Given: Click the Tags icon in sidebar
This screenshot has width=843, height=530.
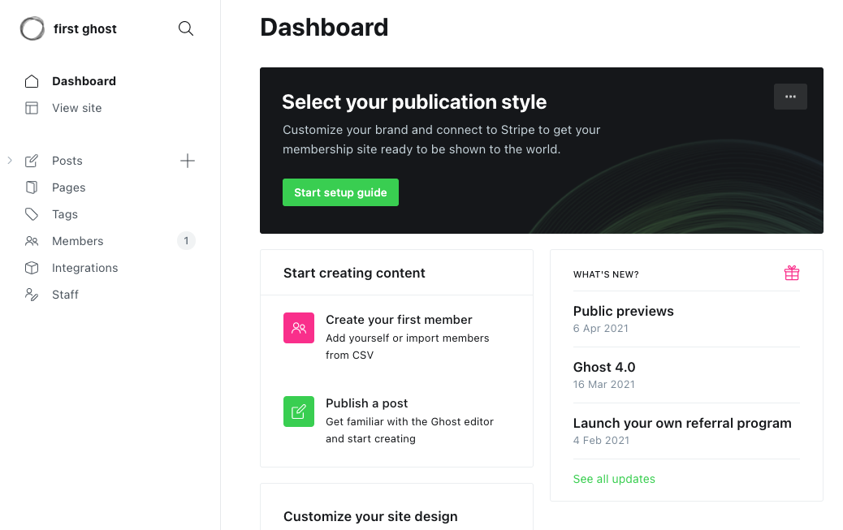Looking at the screenshot, I should (32, 214).
